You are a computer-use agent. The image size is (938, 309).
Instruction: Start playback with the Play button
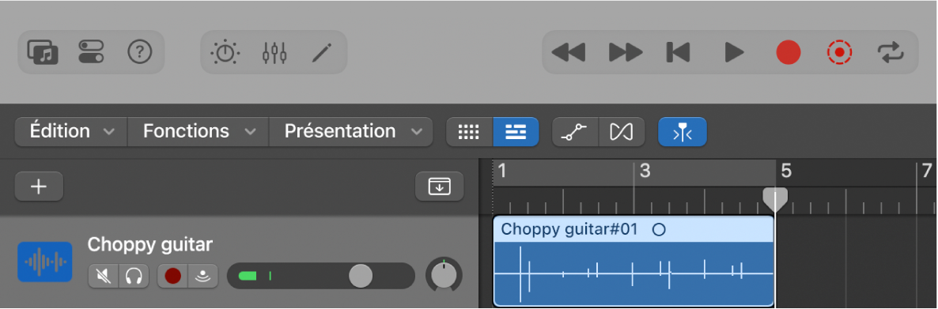click(733, 53)
